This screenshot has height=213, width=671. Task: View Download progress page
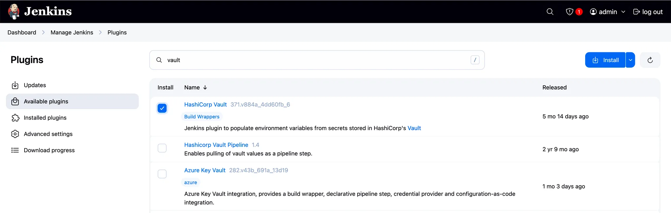click(x=72, y=150)
